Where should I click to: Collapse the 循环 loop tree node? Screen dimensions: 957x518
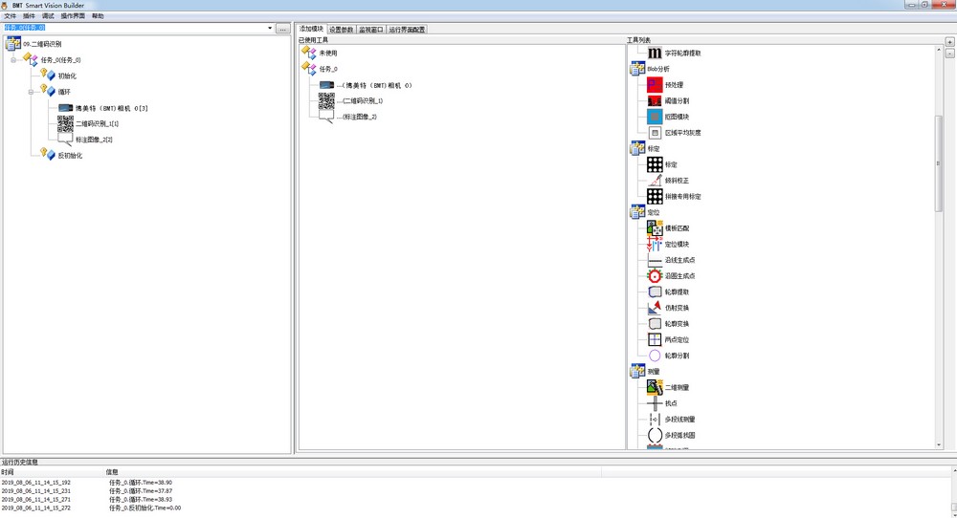click(x=32, y=92)
